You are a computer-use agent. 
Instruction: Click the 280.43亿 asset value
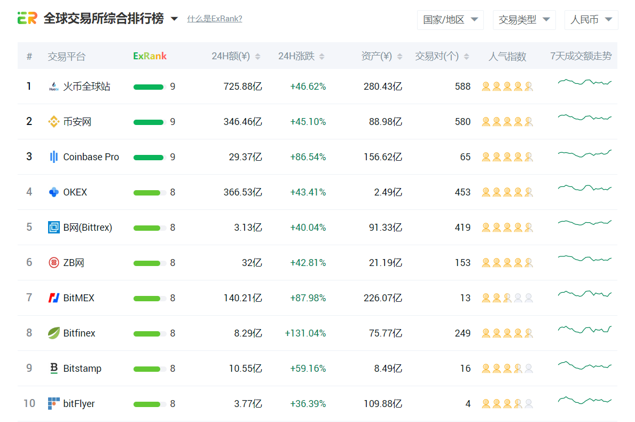point(383,86)
